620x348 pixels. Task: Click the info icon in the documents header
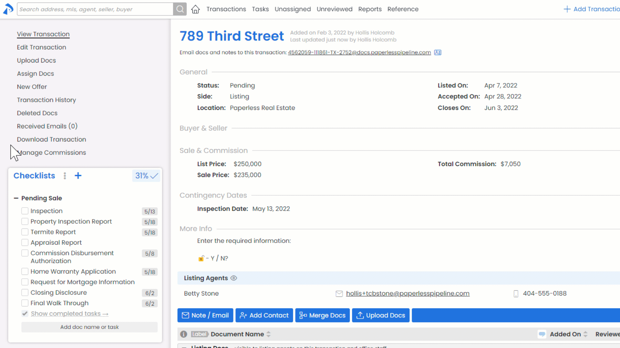point(184,334)
